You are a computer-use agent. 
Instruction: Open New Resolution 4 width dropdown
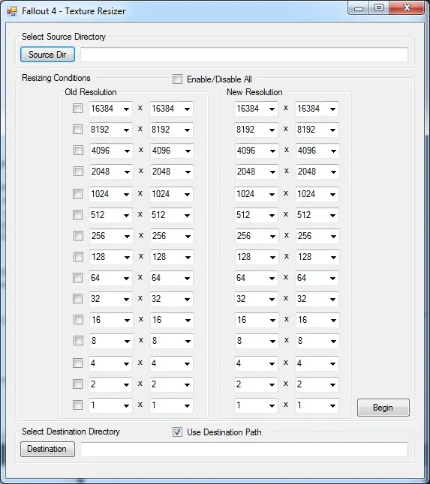coord(256,364)
